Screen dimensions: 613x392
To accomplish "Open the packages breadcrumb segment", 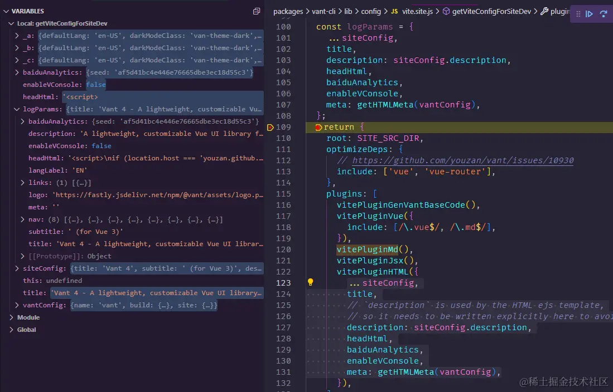I will point(288,11).
